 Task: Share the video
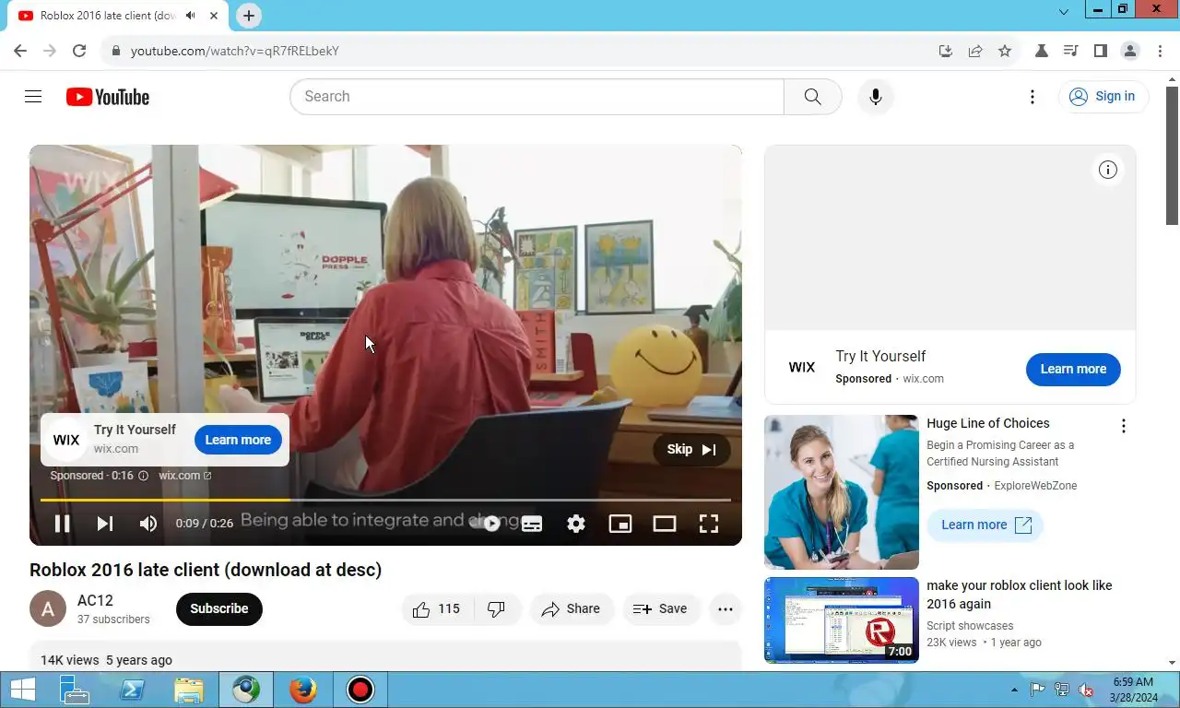tap(572, 609)
